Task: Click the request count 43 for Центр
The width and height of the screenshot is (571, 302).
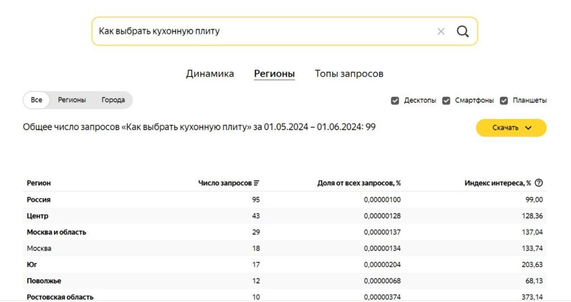Action: 255,216
